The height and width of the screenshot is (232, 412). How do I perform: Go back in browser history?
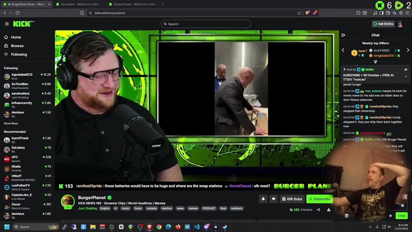coord(5,13)
